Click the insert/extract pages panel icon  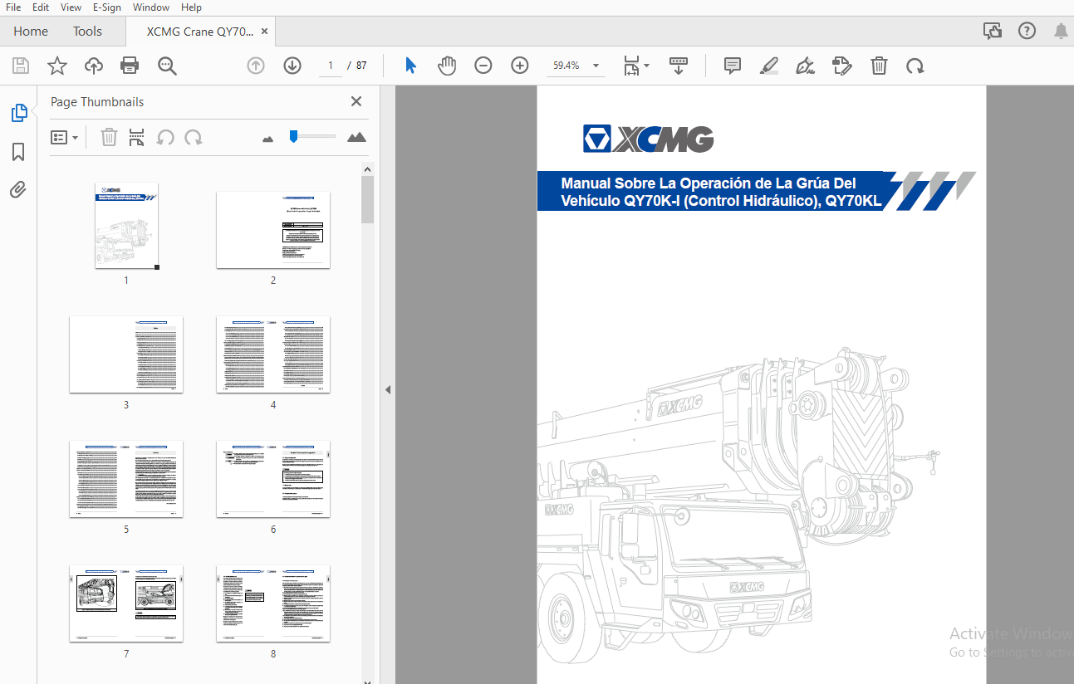click(137, 137)
